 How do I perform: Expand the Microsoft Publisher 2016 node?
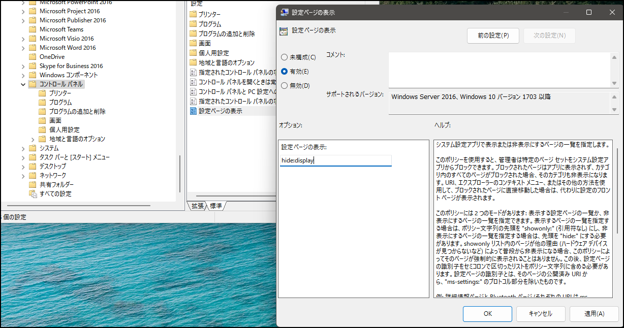tap(23, 20)
